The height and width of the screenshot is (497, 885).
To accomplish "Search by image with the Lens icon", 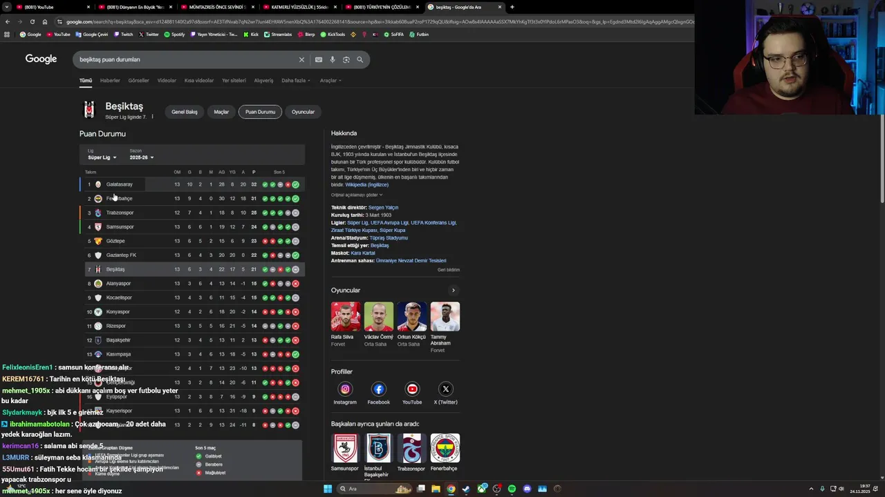I will click(x=346, y=59).
